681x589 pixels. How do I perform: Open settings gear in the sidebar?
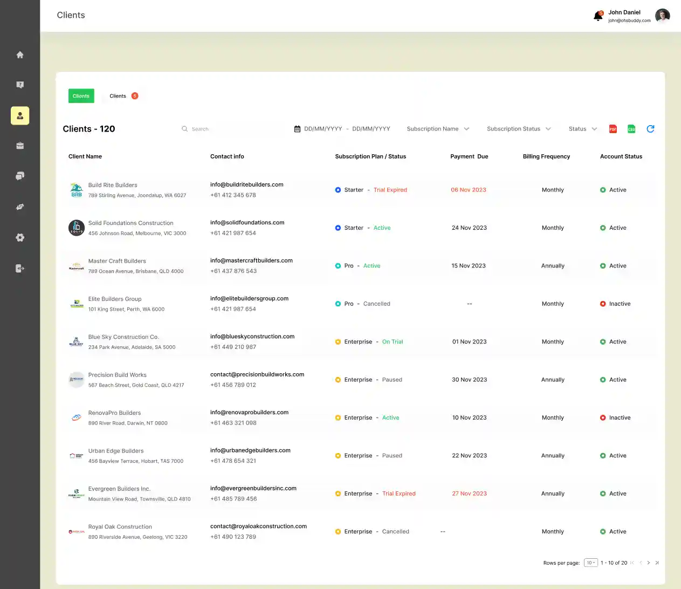click(x=20, y=238)
